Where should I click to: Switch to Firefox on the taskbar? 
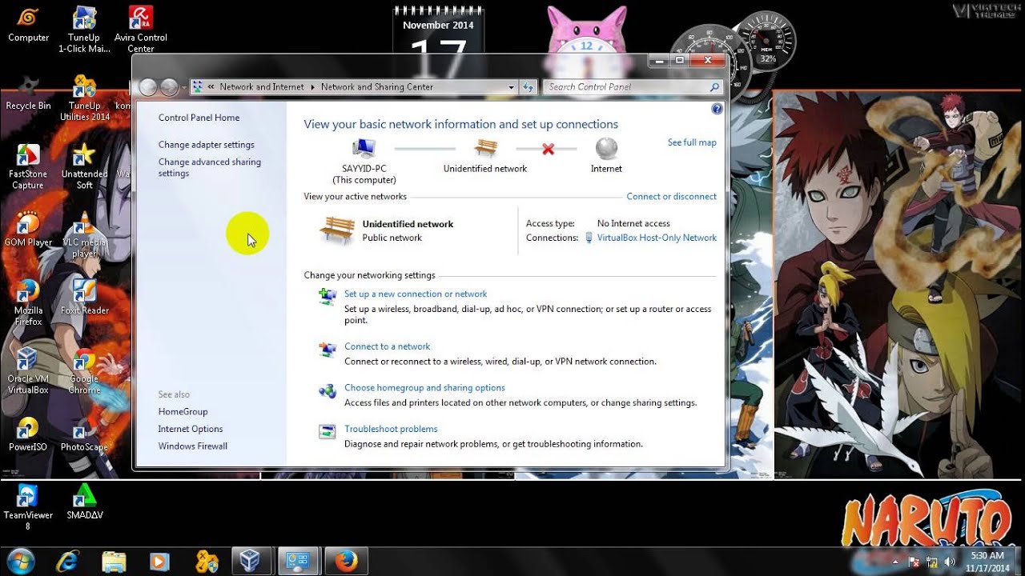point(346,561)
